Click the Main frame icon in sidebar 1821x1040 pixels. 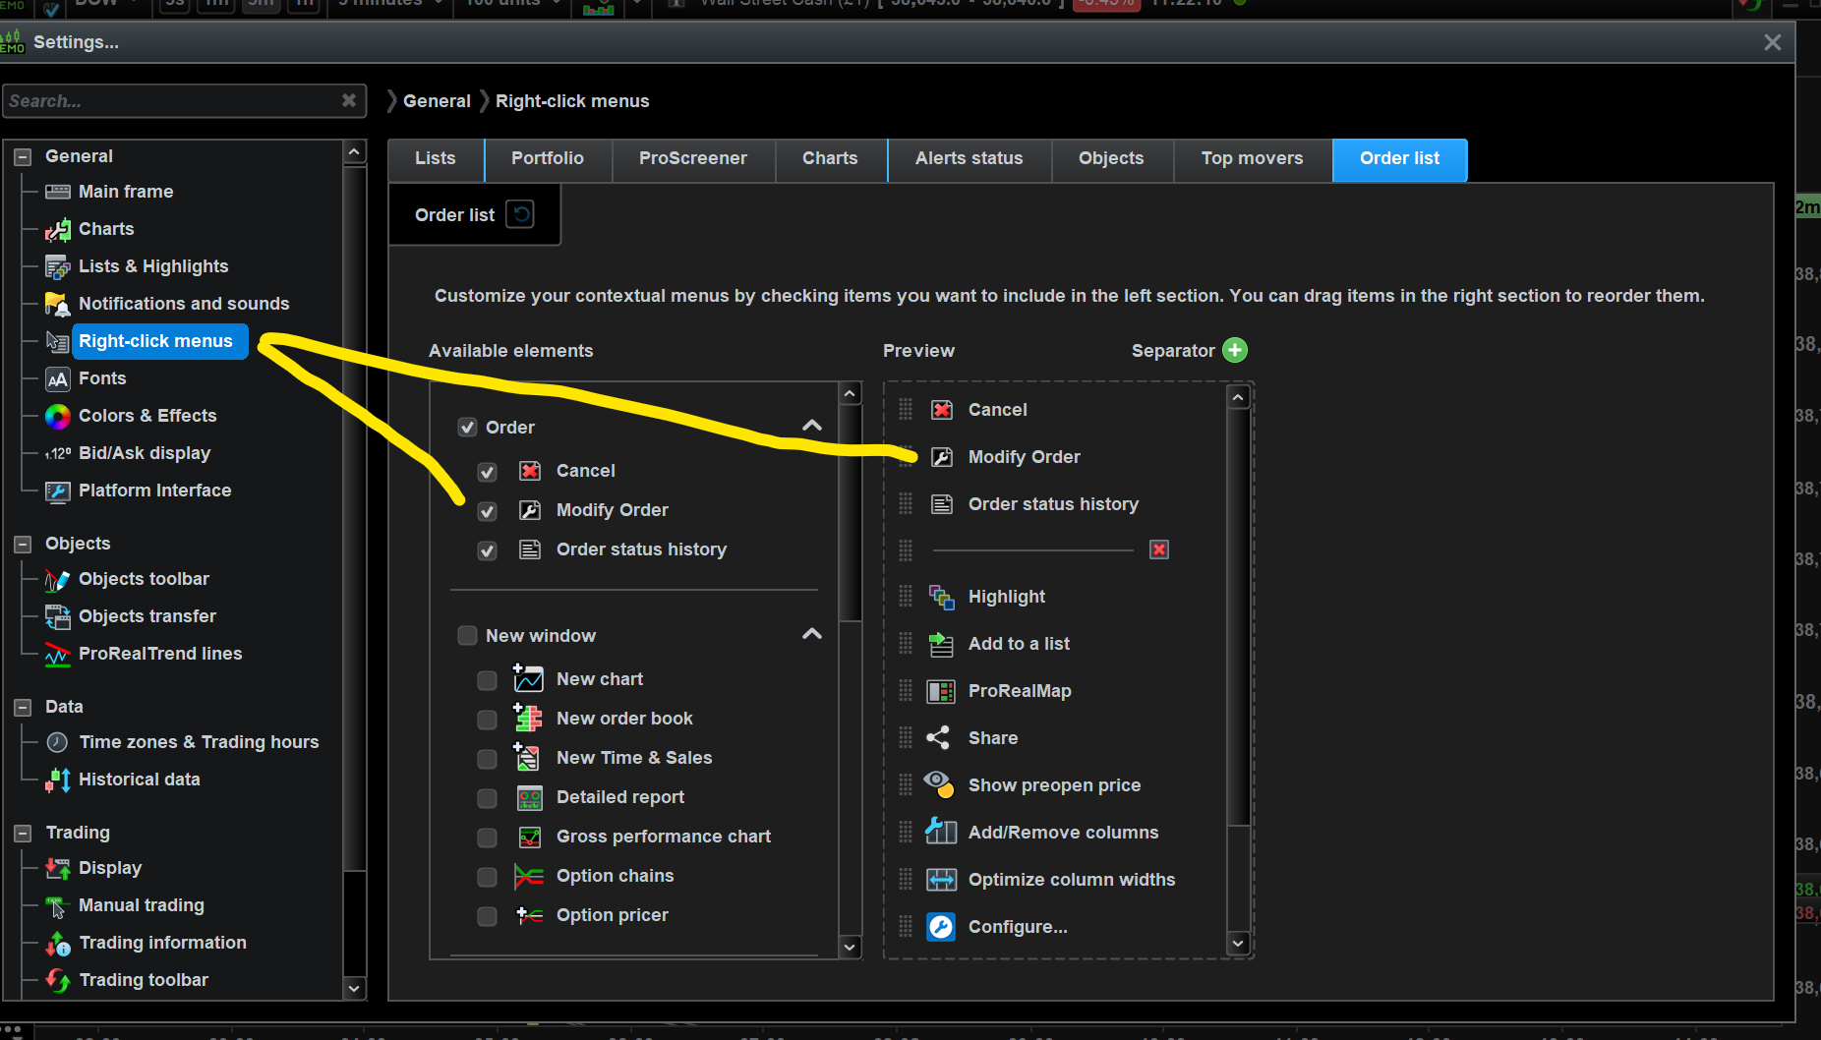point(58,192)
